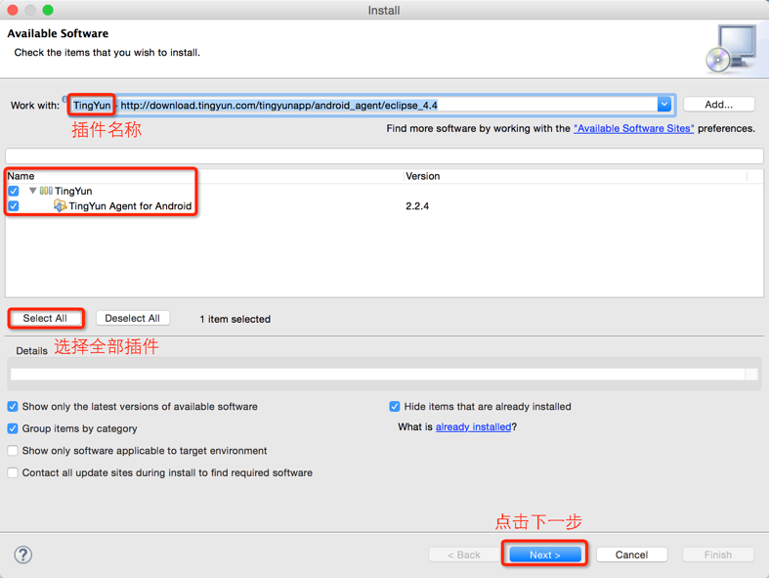Click the TingYun Agent for Android plugin icon
Image resolution: width=769 pixels, height=578 pixels.
click(x=60, y=206)
